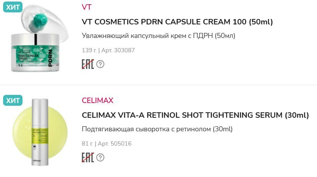Click the ХИТ badge on VT cream

coord(13,7)
